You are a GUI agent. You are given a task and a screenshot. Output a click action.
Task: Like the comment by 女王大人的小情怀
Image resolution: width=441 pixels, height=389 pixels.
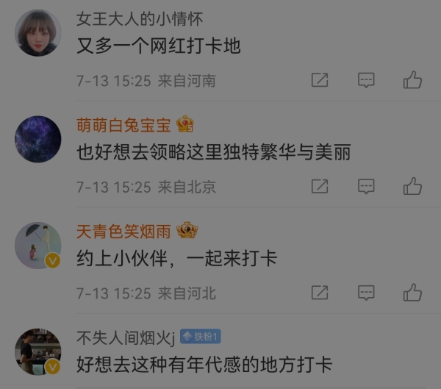click(x=412, y=80)
